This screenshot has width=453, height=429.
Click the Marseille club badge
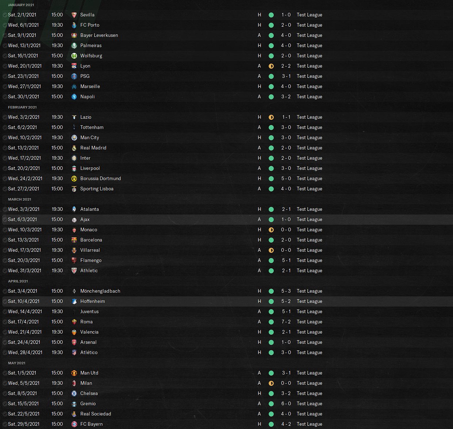74,87
